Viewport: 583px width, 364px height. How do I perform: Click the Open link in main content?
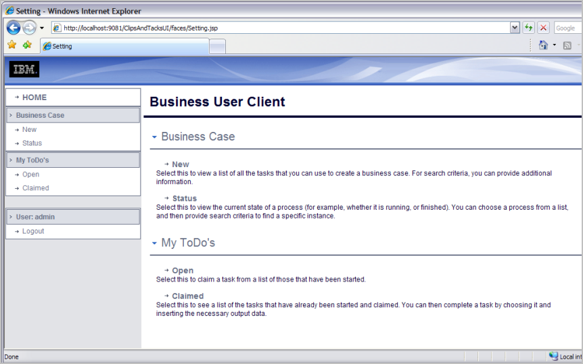tap(183, 271)
